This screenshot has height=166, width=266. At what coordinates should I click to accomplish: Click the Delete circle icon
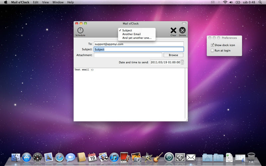pos(182,30)
